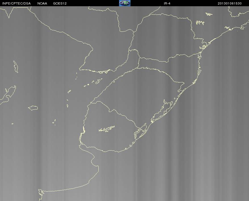Click the GOES12 satellite name text
This screenshot has width=249, height=201.
click(x=60, y=3)
